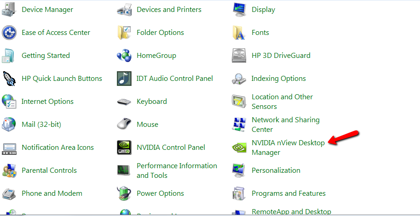Open the Display monitor icon
This screenshot has width=420, height=216.
(x=239, y=10)
